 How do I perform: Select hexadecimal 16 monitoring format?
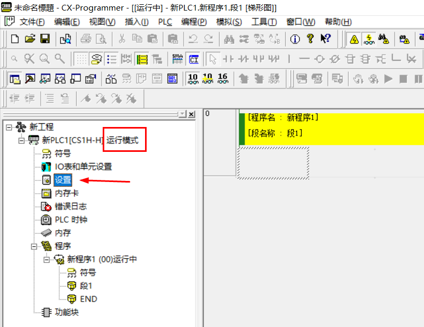(x=222, y=79)
